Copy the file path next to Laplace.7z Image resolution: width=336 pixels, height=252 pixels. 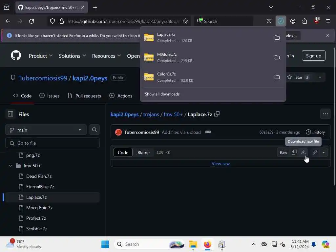tap(217, 114)
